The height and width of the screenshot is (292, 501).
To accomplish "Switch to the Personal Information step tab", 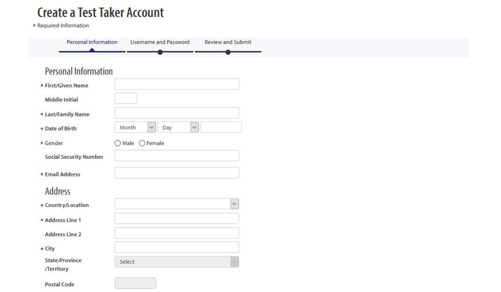I will (x=92, y=42).
